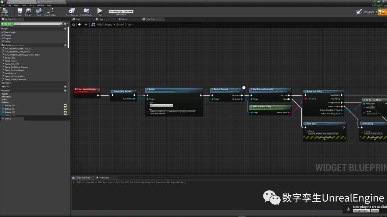387x217 pixels.
Task: Navigate back with the left arrow
Action: click(79, 25)
